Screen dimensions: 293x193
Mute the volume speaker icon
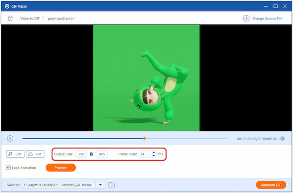point(282,139)
